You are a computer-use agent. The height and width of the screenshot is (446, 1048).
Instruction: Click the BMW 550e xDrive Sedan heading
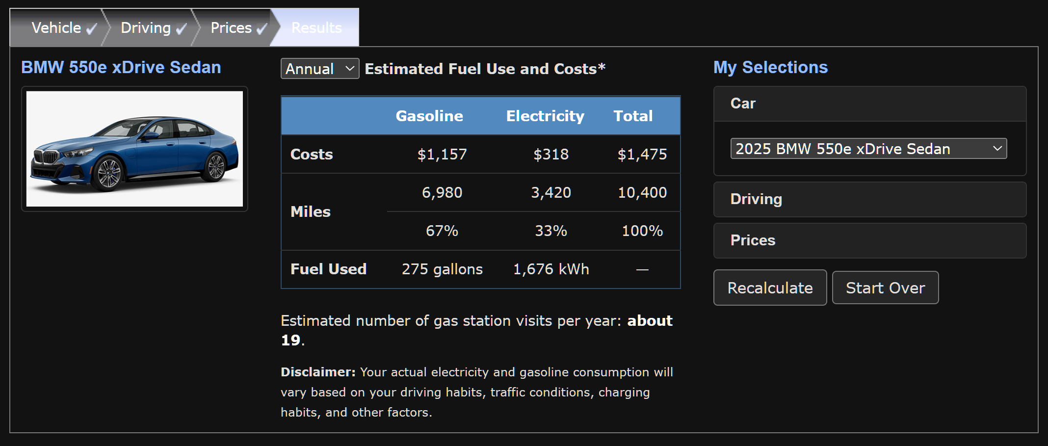[121, 67]
